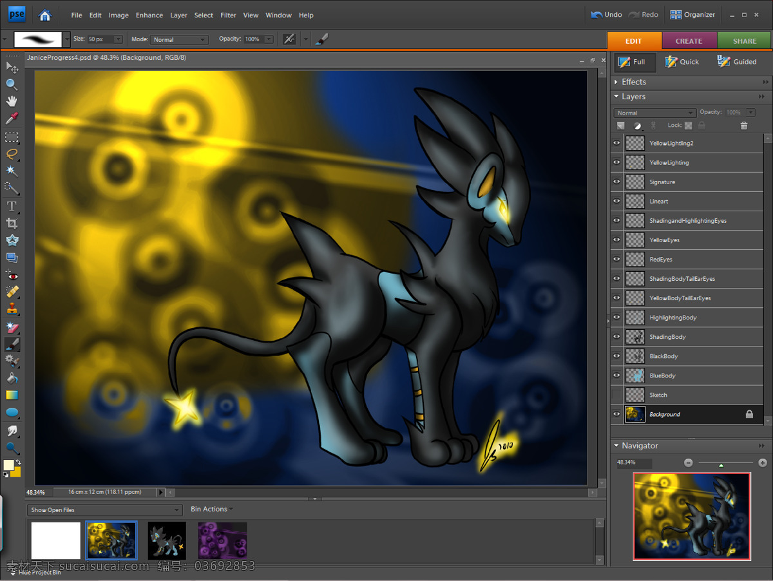
Task: Select the Rectangular Marquee tool
Action: click(x=12, y=137)
